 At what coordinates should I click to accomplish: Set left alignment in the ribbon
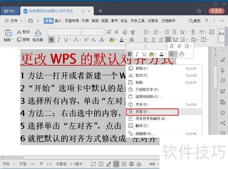point(146,39)
